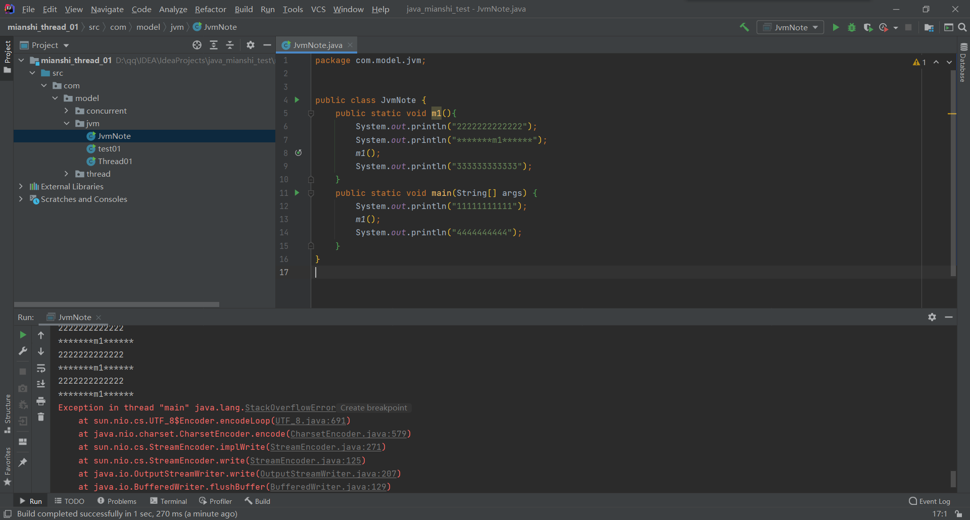Open the TODO tool tab
The width and height of the screenshot is (970, 520).
70,501
